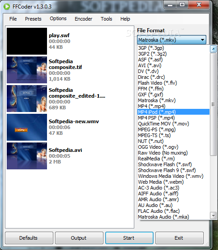Click the Start button

[129, 238]
